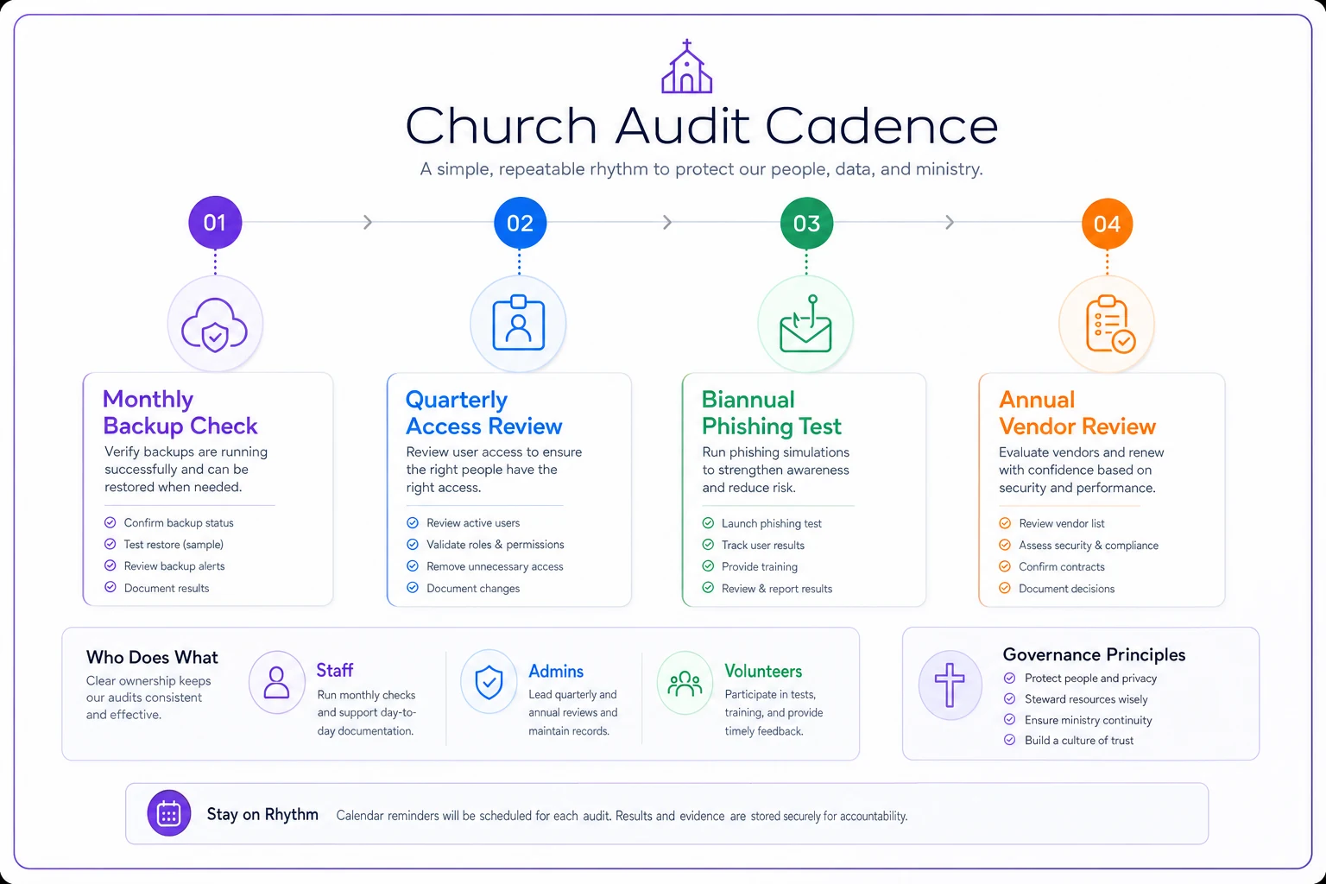Click the Volunteers group icon
This screenshot has width=1326, height=884.
(x=685, y=684)
